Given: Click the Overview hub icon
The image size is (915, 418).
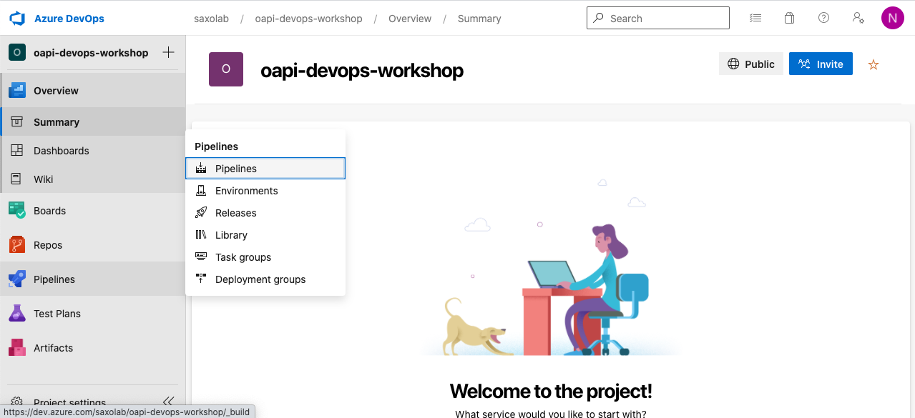Looking at the screenshot, I should (17, 91).
